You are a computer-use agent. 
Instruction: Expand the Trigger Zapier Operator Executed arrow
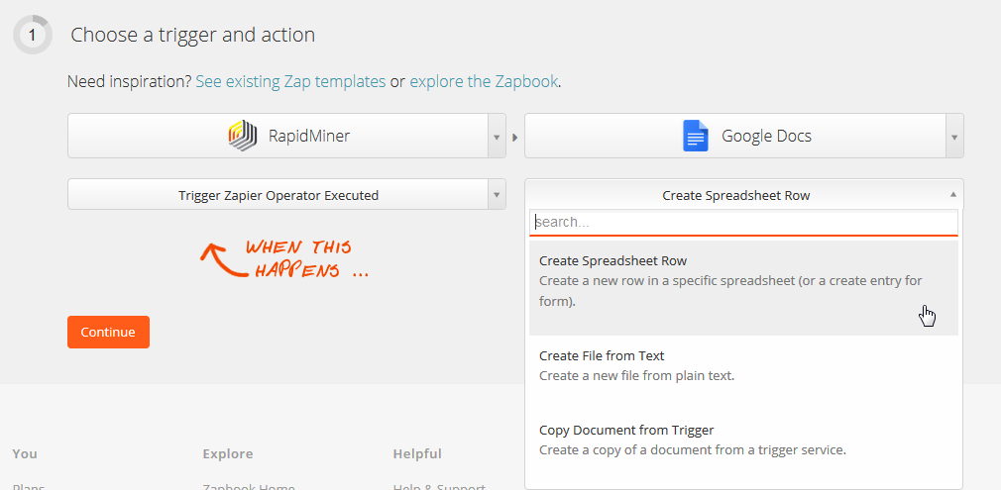click(497, 195)
